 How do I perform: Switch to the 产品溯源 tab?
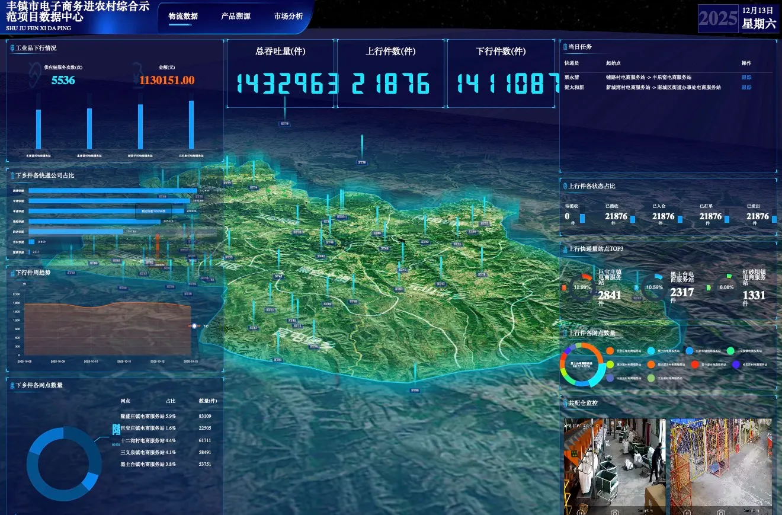pos(236,17)
